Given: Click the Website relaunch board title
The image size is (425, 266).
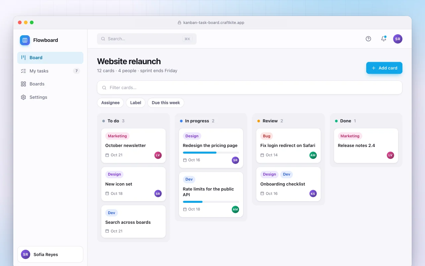Looking at the screenshot, I should pos(129,62).
